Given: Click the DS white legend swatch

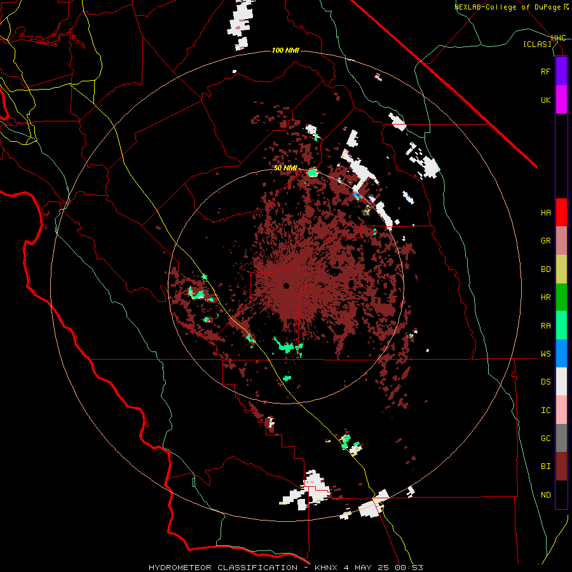Looking at the screenshot, I should (561, 381).
